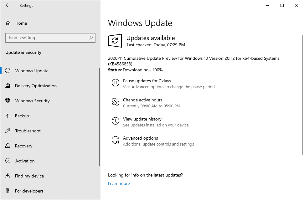Click the sidebar vertical scrollbar
This screenshot has width=304, height=200.
pyautogui.click(x=100, y=117)
